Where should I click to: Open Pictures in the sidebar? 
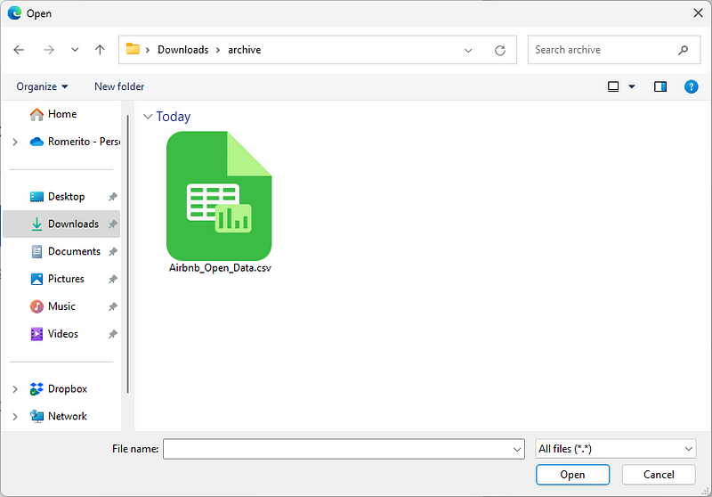(57, 279)
